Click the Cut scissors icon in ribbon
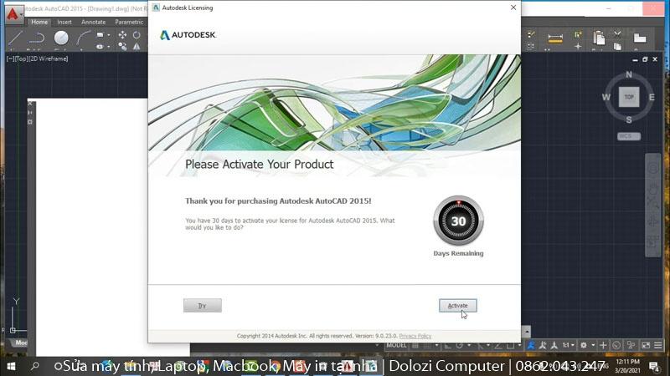670x376 pixels. click(617, 34)
